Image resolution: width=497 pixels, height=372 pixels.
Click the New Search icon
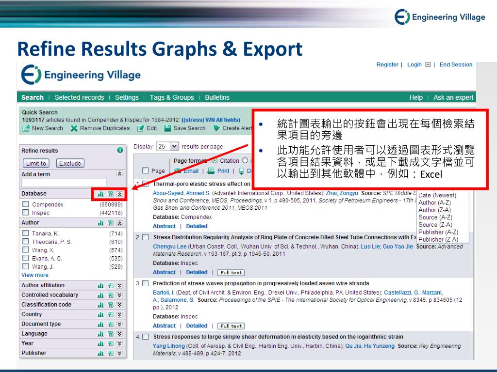26,128
